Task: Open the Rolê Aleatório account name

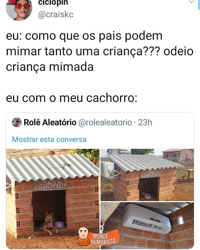Action: click(x=50, y=123)
